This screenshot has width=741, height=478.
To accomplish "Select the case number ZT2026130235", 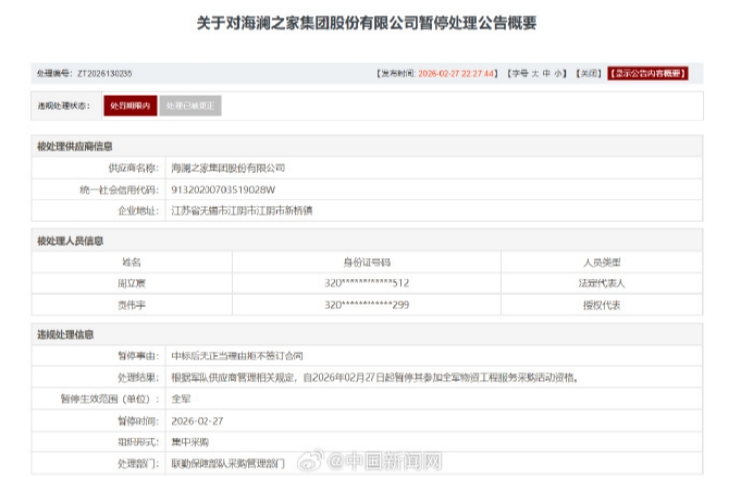I will tap(104, 73).
